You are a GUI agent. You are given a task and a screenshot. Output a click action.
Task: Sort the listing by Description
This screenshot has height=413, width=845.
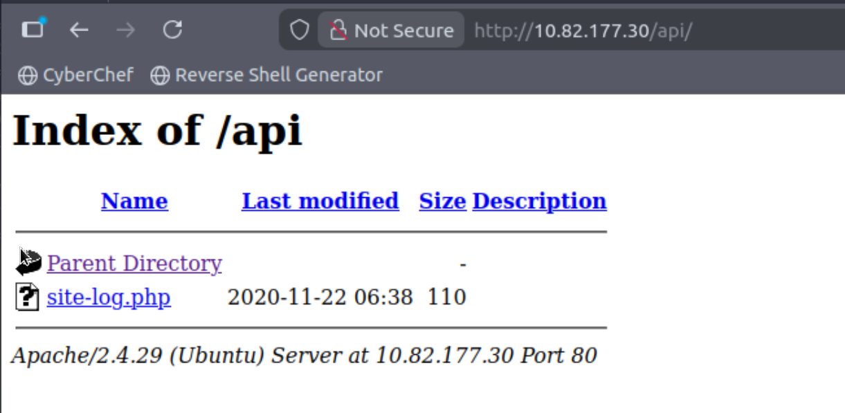tap(539, 201)
